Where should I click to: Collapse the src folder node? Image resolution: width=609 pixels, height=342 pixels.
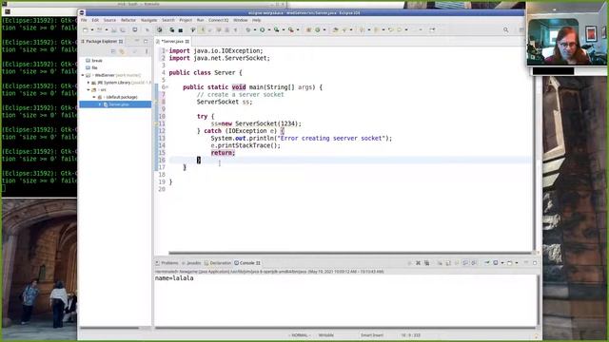coord(88,90)
